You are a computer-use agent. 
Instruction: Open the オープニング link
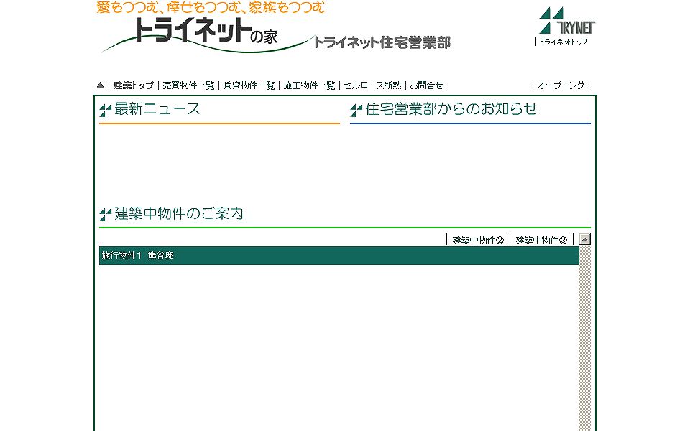561,85
